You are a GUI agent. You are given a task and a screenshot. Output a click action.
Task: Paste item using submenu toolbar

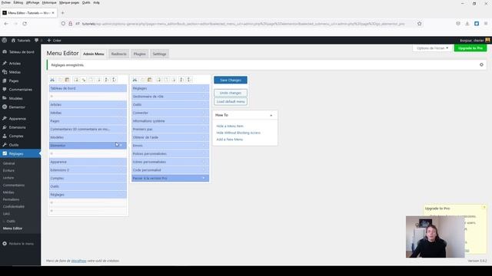(x=150, y=80)
